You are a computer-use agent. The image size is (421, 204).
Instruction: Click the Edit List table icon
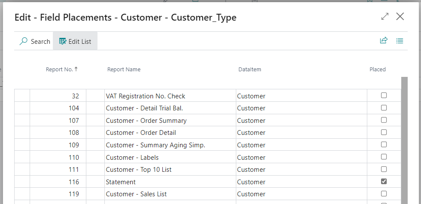pyautogui.click(x=63, y=41)
